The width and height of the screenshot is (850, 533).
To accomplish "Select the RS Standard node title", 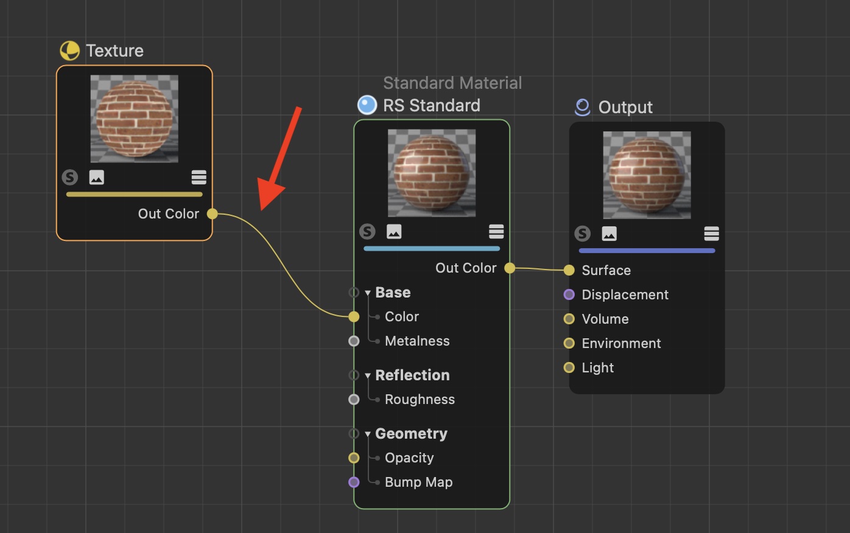I will (431, 105).
